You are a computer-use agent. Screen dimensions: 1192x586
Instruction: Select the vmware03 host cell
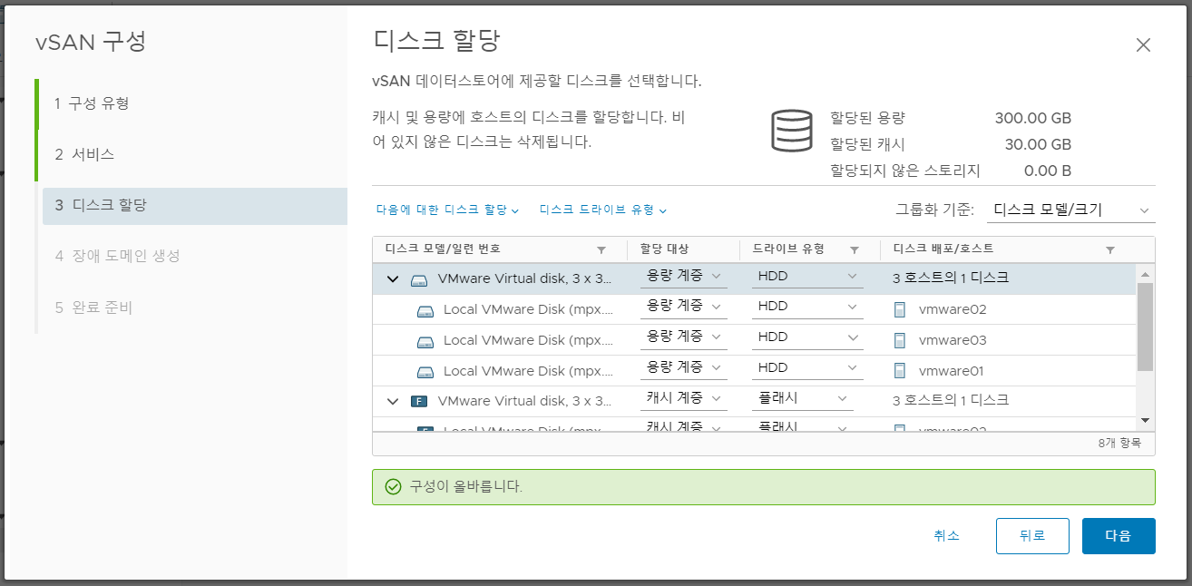(x=1009, y=340)
